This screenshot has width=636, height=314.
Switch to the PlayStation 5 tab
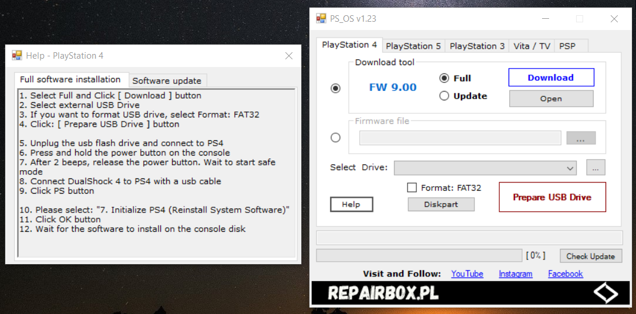pos(413,46)
